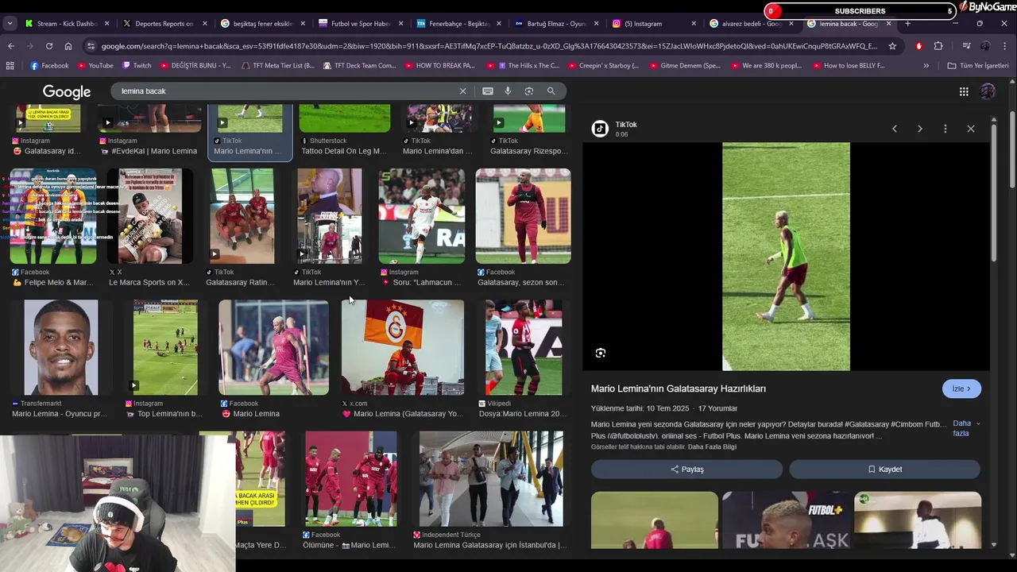Open the Extensions puzzle icon
Viewport: 1017px width, 572px height.
(x=938, y=46)
